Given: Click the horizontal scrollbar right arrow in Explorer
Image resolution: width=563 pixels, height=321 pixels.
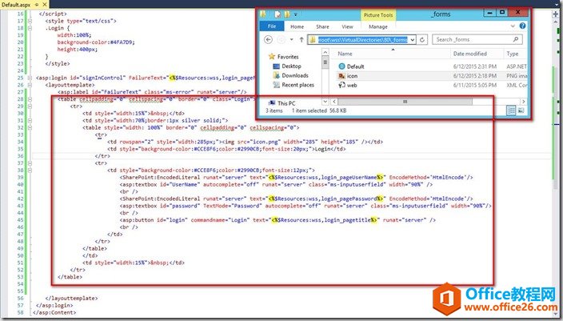Looking at the screenshot, I should pos(524,102).
